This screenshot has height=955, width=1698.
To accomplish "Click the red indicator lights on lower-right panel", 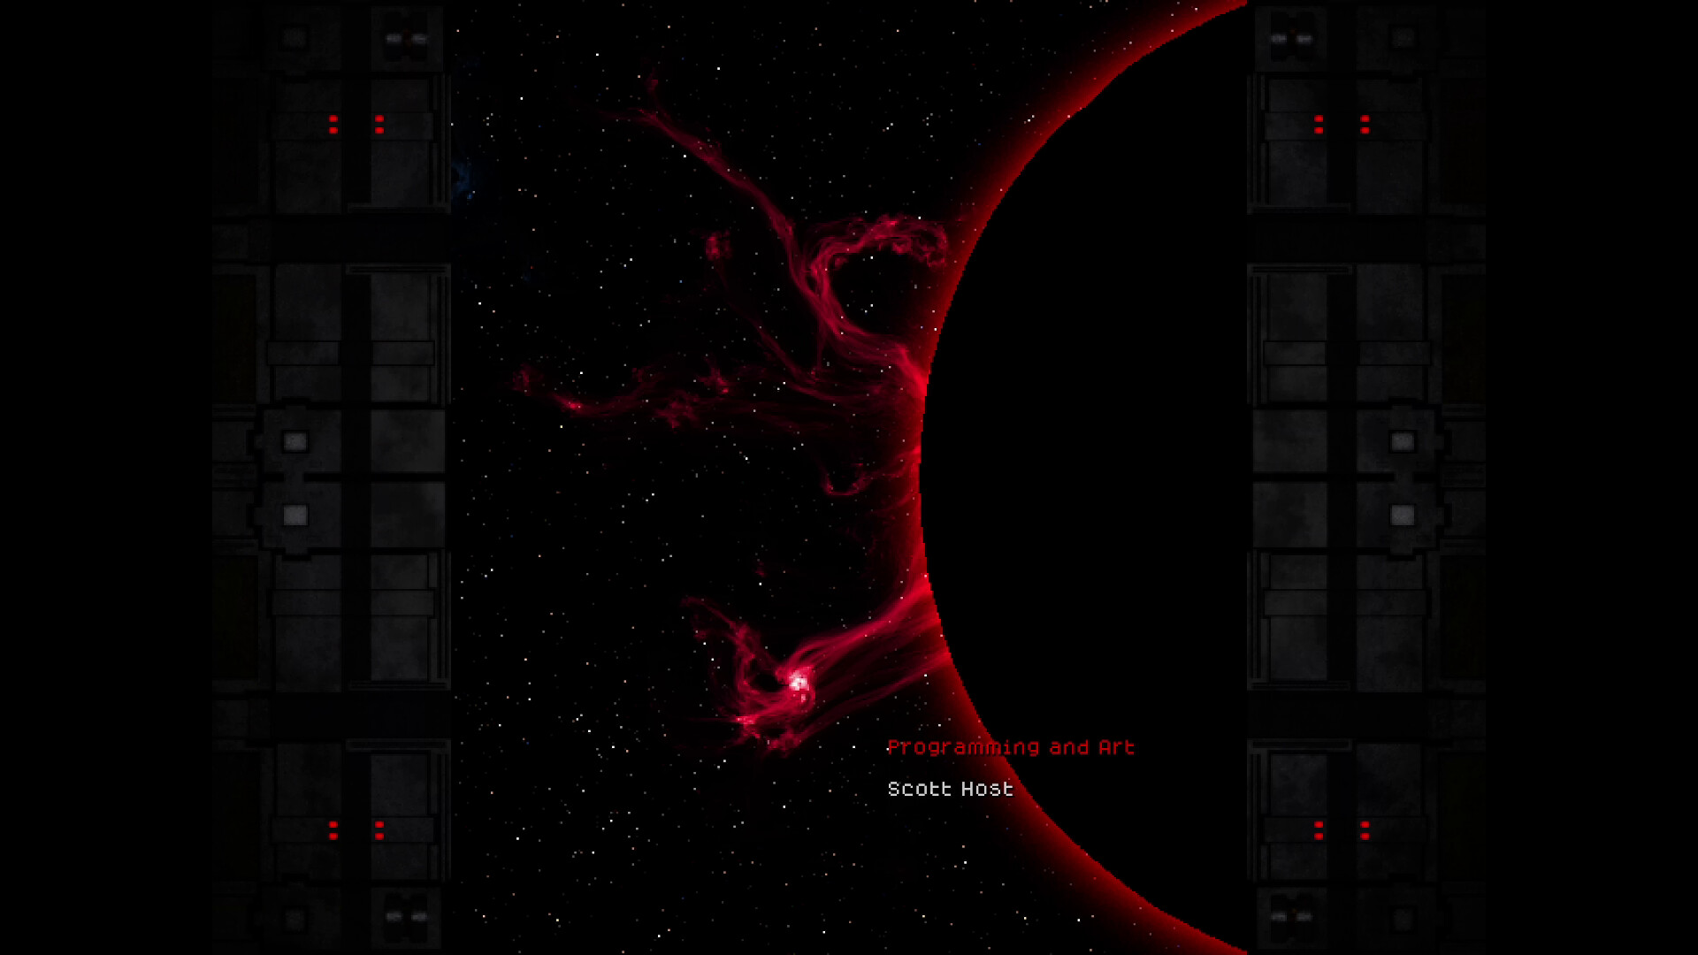I will (x=1342, y=827).
